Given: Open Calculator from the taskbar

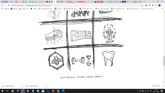Looking at the screenshot, I should (28, 91).
